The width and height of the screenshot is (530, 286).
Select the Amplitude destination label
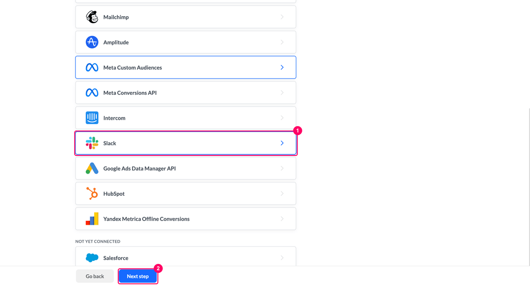[116, 42]
